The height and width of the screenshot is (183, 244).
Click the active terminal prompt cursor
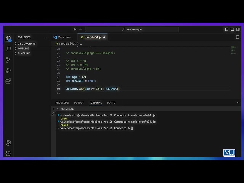click(x=132, y=128)
